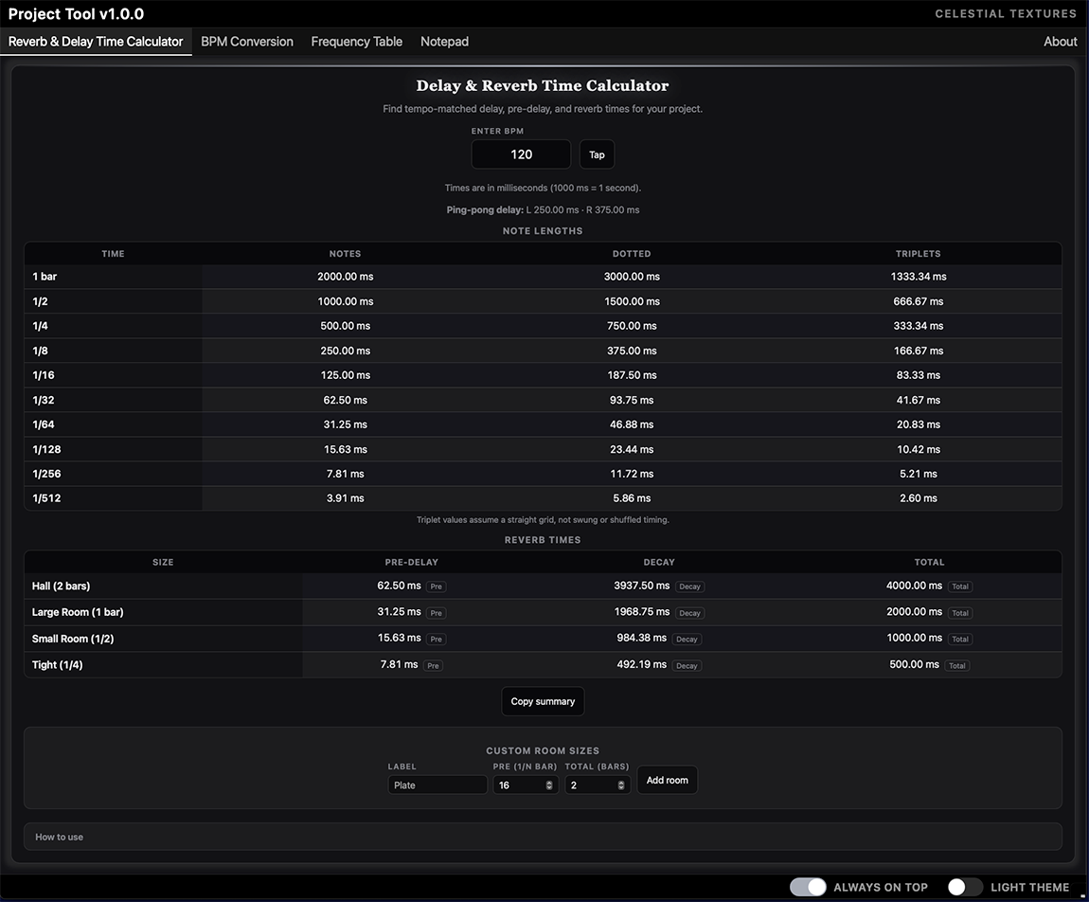The image size is (1089, 902).
Task: Expand the How to use section
Action: tap(543, 837)
